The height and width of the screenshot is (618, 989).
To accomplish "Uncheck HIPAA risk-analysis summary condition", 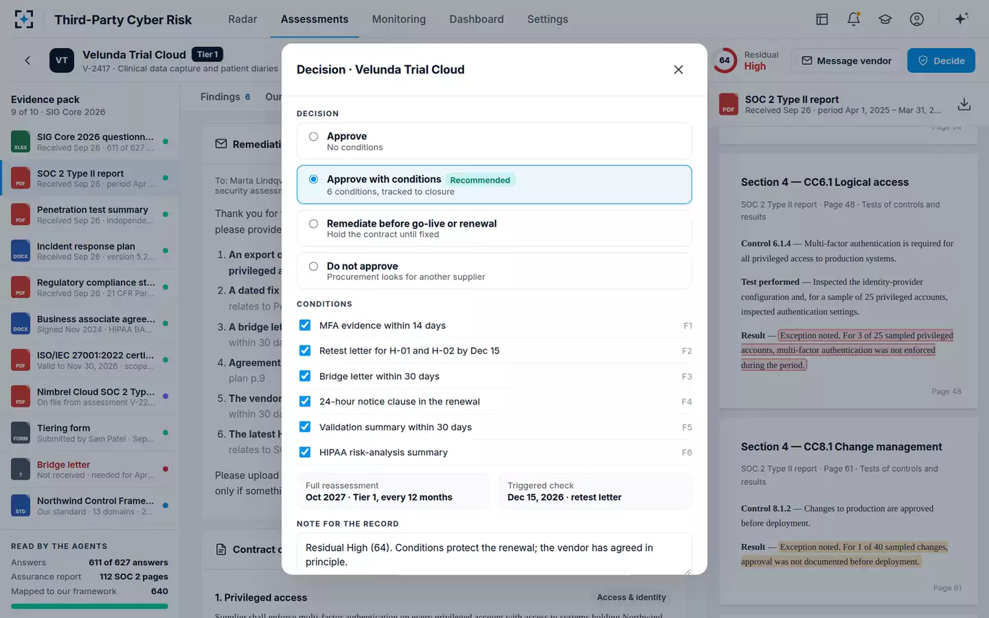I will point(305,453).
